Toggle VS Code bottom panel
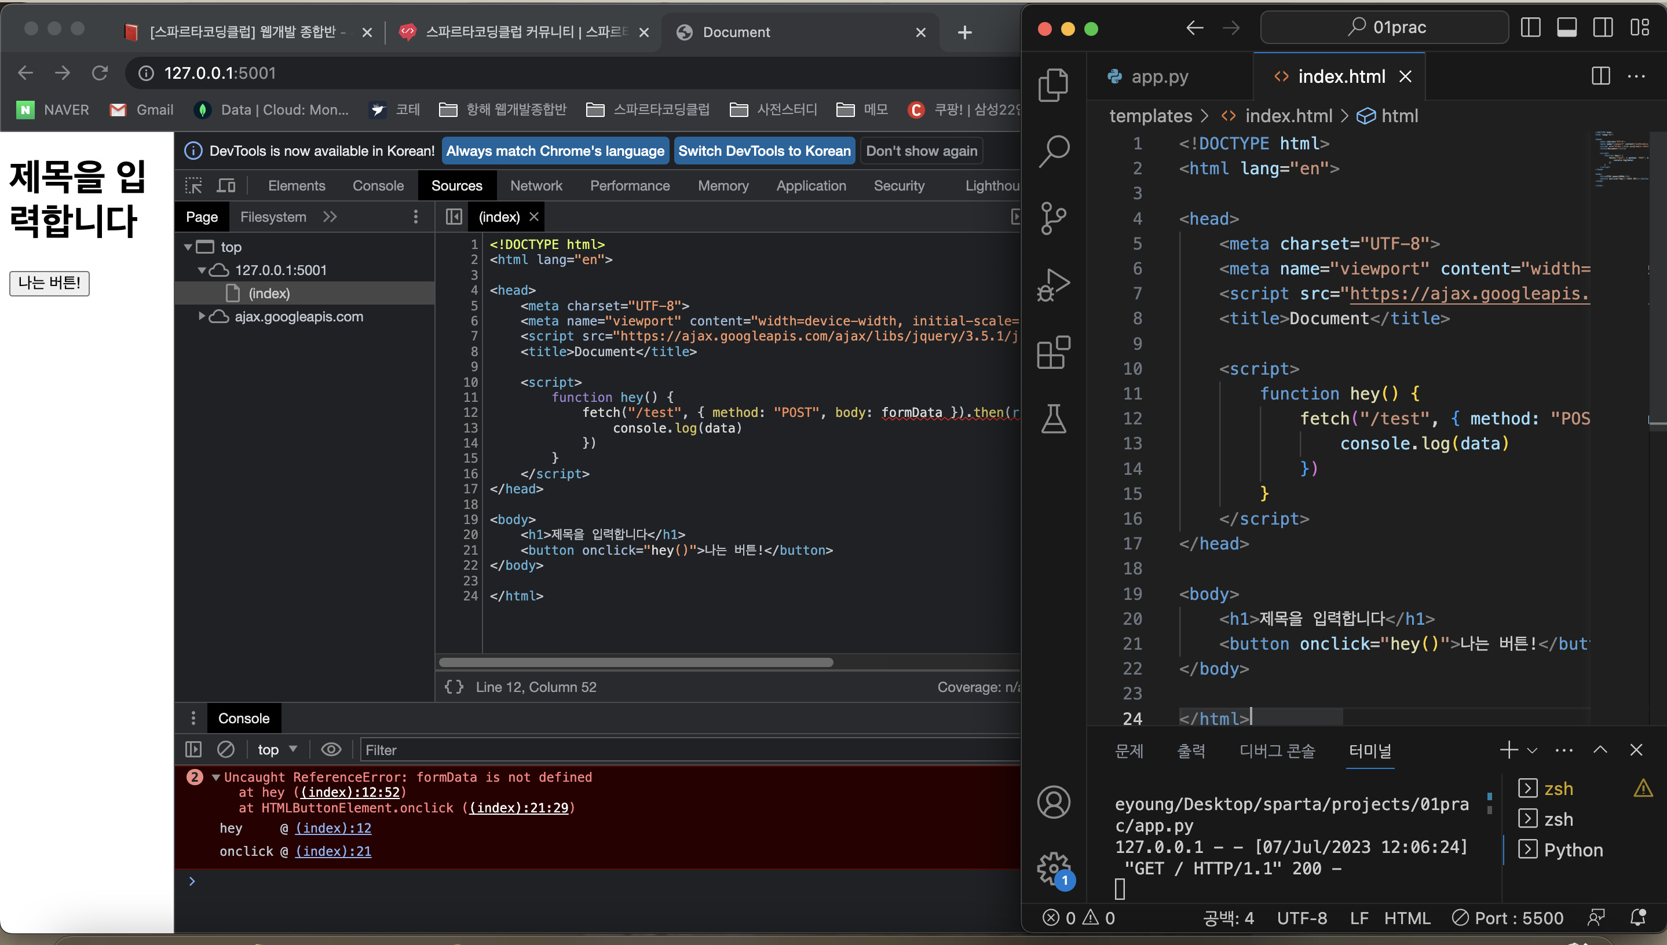Screen dimensions: 1667x945 point(1566,27)
